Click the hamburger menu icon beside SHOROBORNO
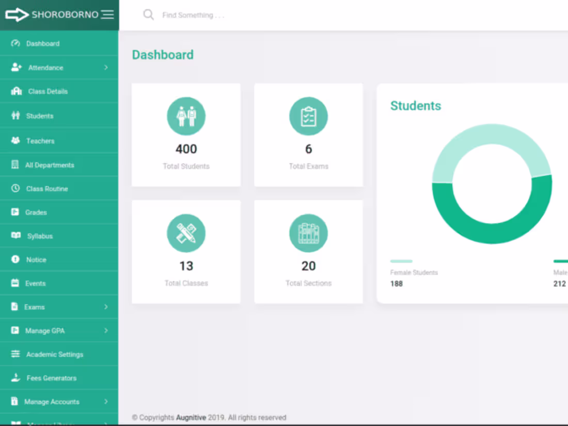568x426 pixels. (107, 14)
